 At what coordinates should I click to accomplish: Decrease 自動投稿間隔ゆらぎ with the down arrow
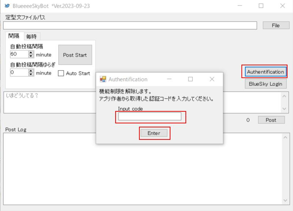(30, 74)
